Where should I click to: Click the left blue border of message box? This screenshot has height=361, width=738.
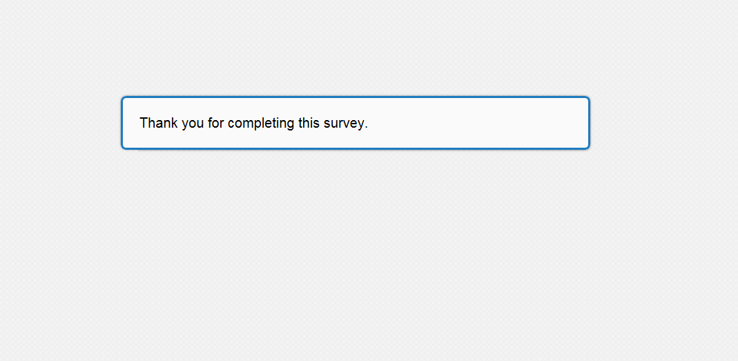[122, 123]
